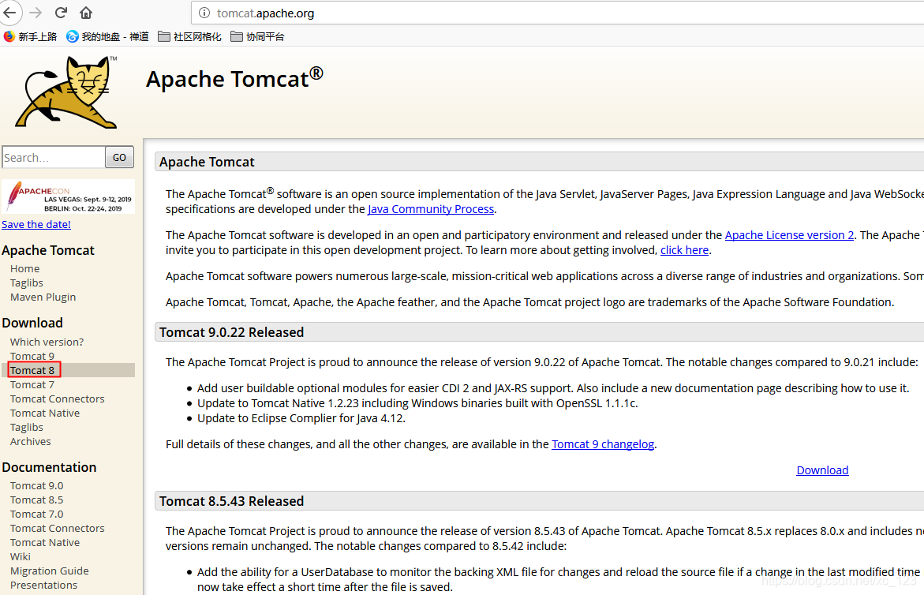
Task: Click the site info icon in address bar
Action: [204, 13]
